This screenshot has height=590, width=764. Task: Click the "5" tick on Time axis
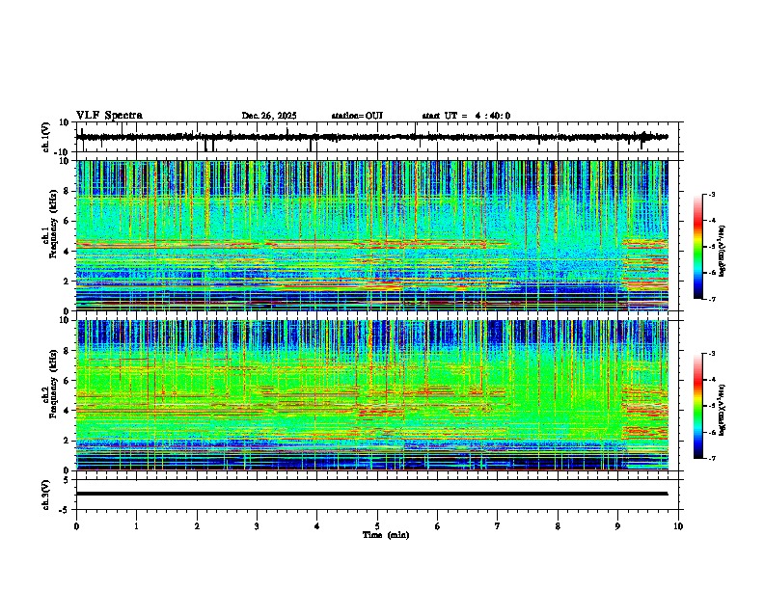point(377,526)
